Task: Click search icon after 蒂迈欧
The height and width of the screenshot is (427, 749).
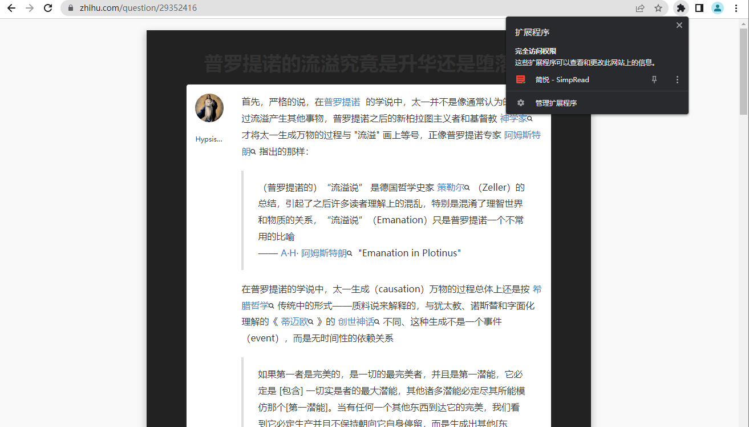Action: point(311,323)
